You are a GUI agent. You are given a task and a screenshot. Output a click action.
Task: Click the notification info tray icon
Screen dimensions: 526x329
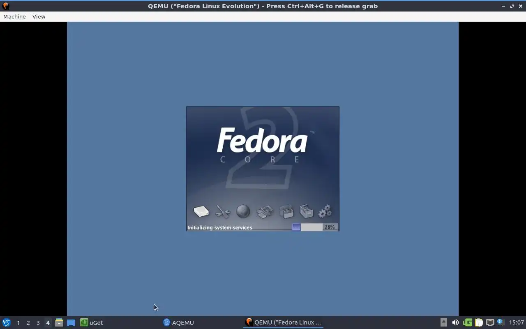501,322
